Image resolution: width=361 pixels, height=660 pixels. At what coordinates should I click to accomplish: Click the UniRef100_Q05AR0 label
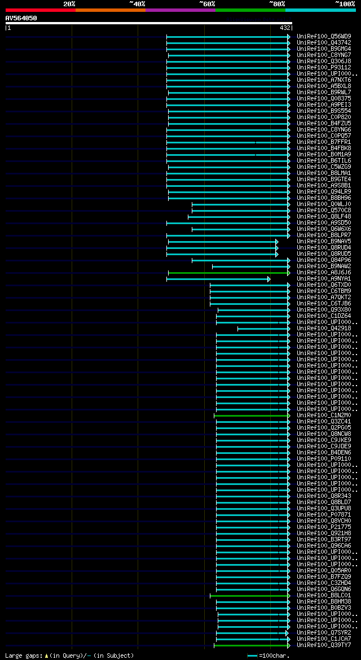(x=324, y=570)
